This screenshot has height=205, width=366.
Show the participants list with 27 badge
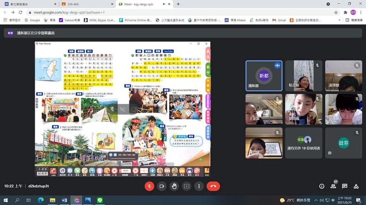point(333,186)
